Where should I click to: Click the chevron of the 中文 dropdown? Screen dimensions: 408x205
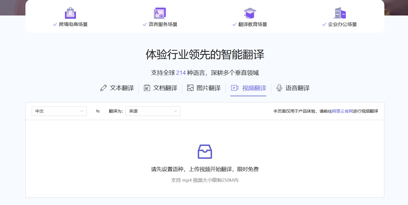82,111
